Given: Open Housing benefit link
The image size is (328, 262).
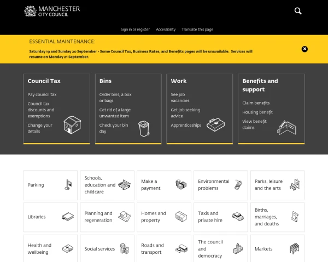Looking at the screenshot, I should pos(257,112).
